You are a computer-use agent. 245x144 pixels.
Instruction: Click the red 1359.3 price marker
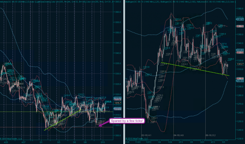pos(240,26)
